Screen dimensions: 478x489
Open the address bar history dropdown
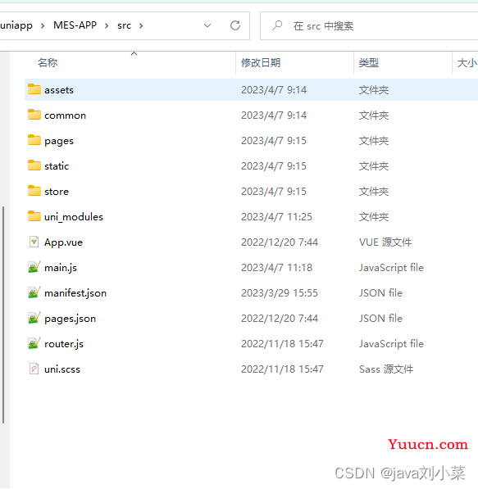(207, 25)
